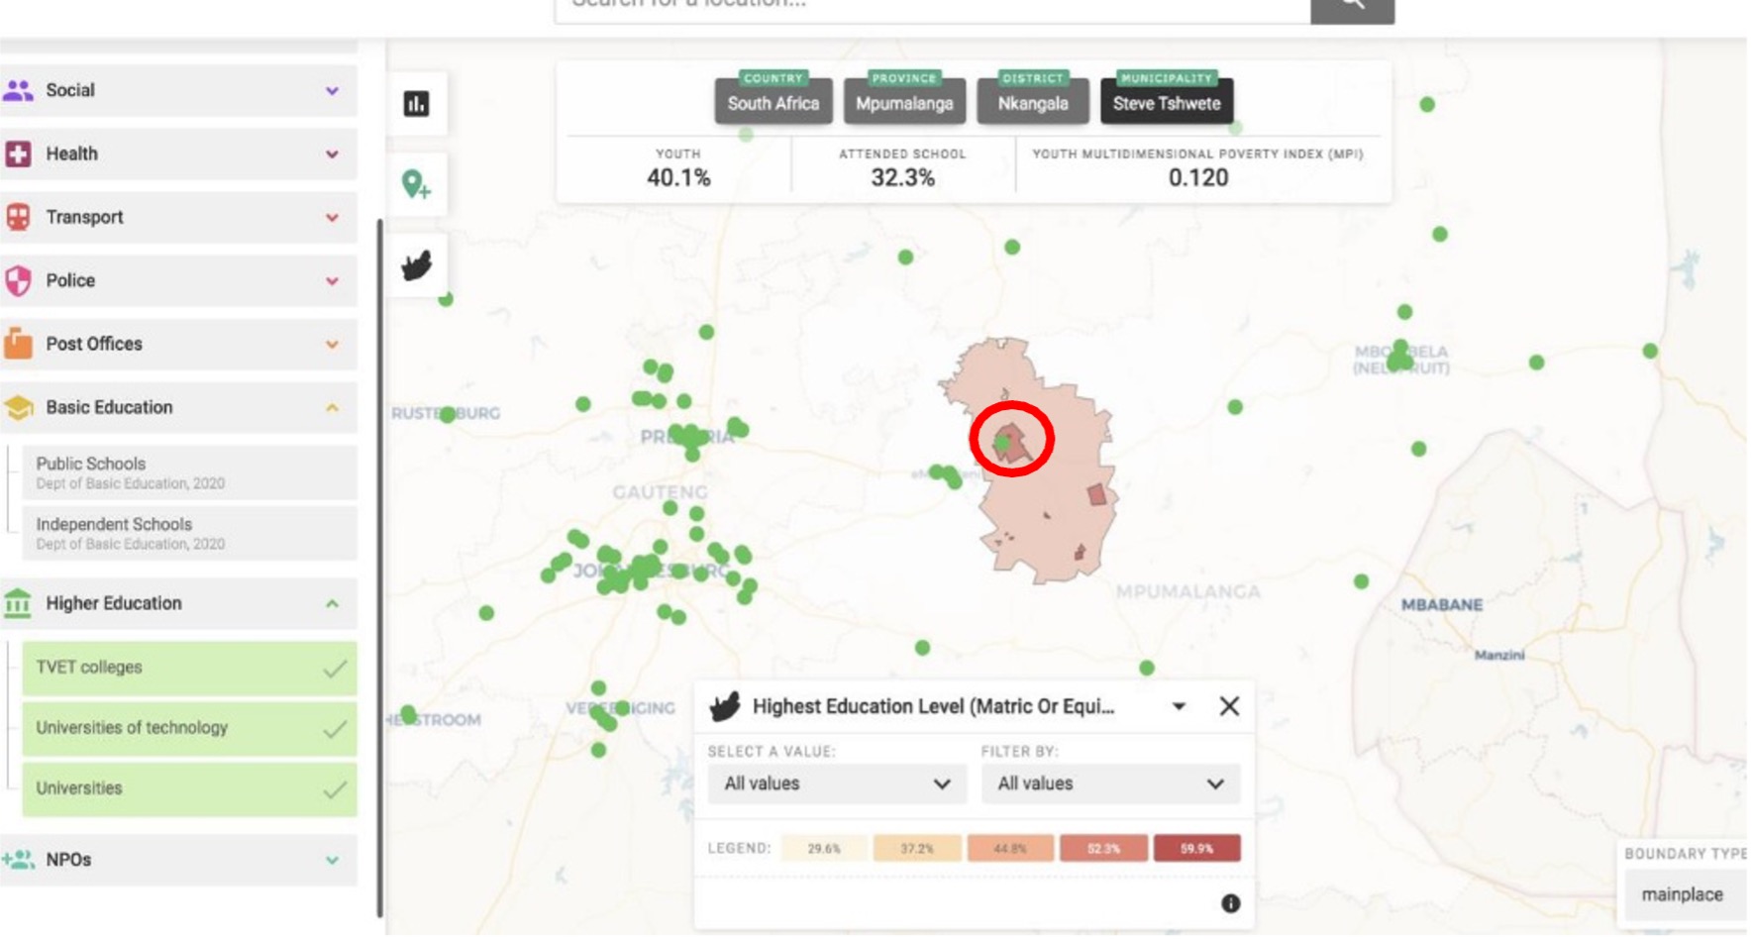Close the Highest Education Level panel
This screenshot has width=1752, height=939.
pyautogui.click(x=1229, y=706)
